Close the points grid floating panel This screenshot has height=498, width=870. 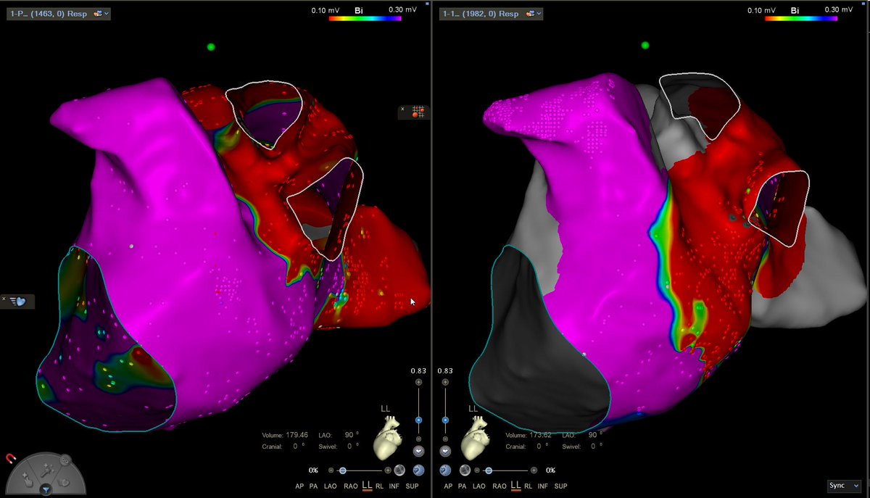coord(403,109)
